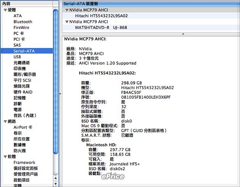Open Framework software entry
The height and width of the screenshot is (187, 240).
(x=24, y=163)
